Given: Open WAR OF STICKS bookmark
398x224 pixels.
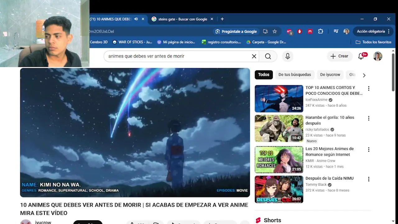Looking at the screenshot, I should pos(132,42).
